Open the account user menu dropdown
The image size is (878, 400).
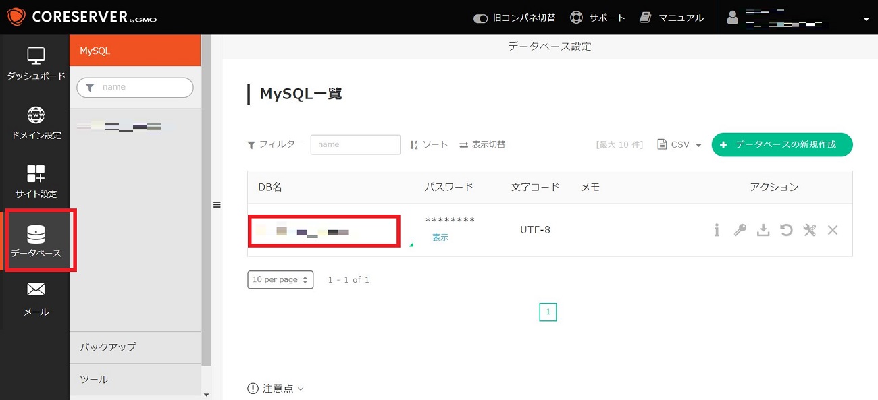[866, 19]
